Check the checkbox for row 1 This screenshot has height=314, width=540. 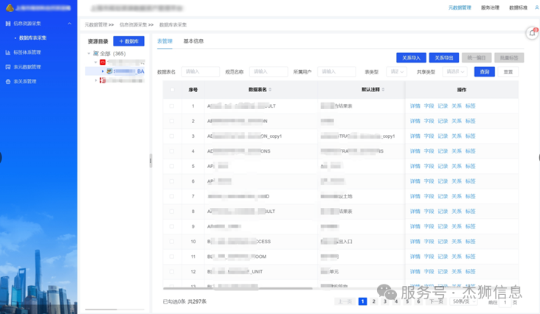[x=173, y=106]
